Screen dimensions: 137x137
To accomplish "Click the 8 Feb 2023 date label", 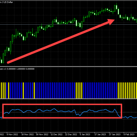I will (129, 135).
